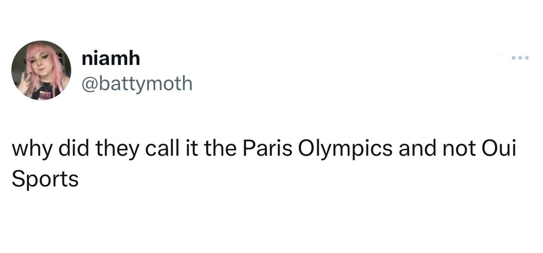Open the three-dot more options menu
Viewport: 543px width, 253px height.
pyautogui.click(x=519, y=57)
